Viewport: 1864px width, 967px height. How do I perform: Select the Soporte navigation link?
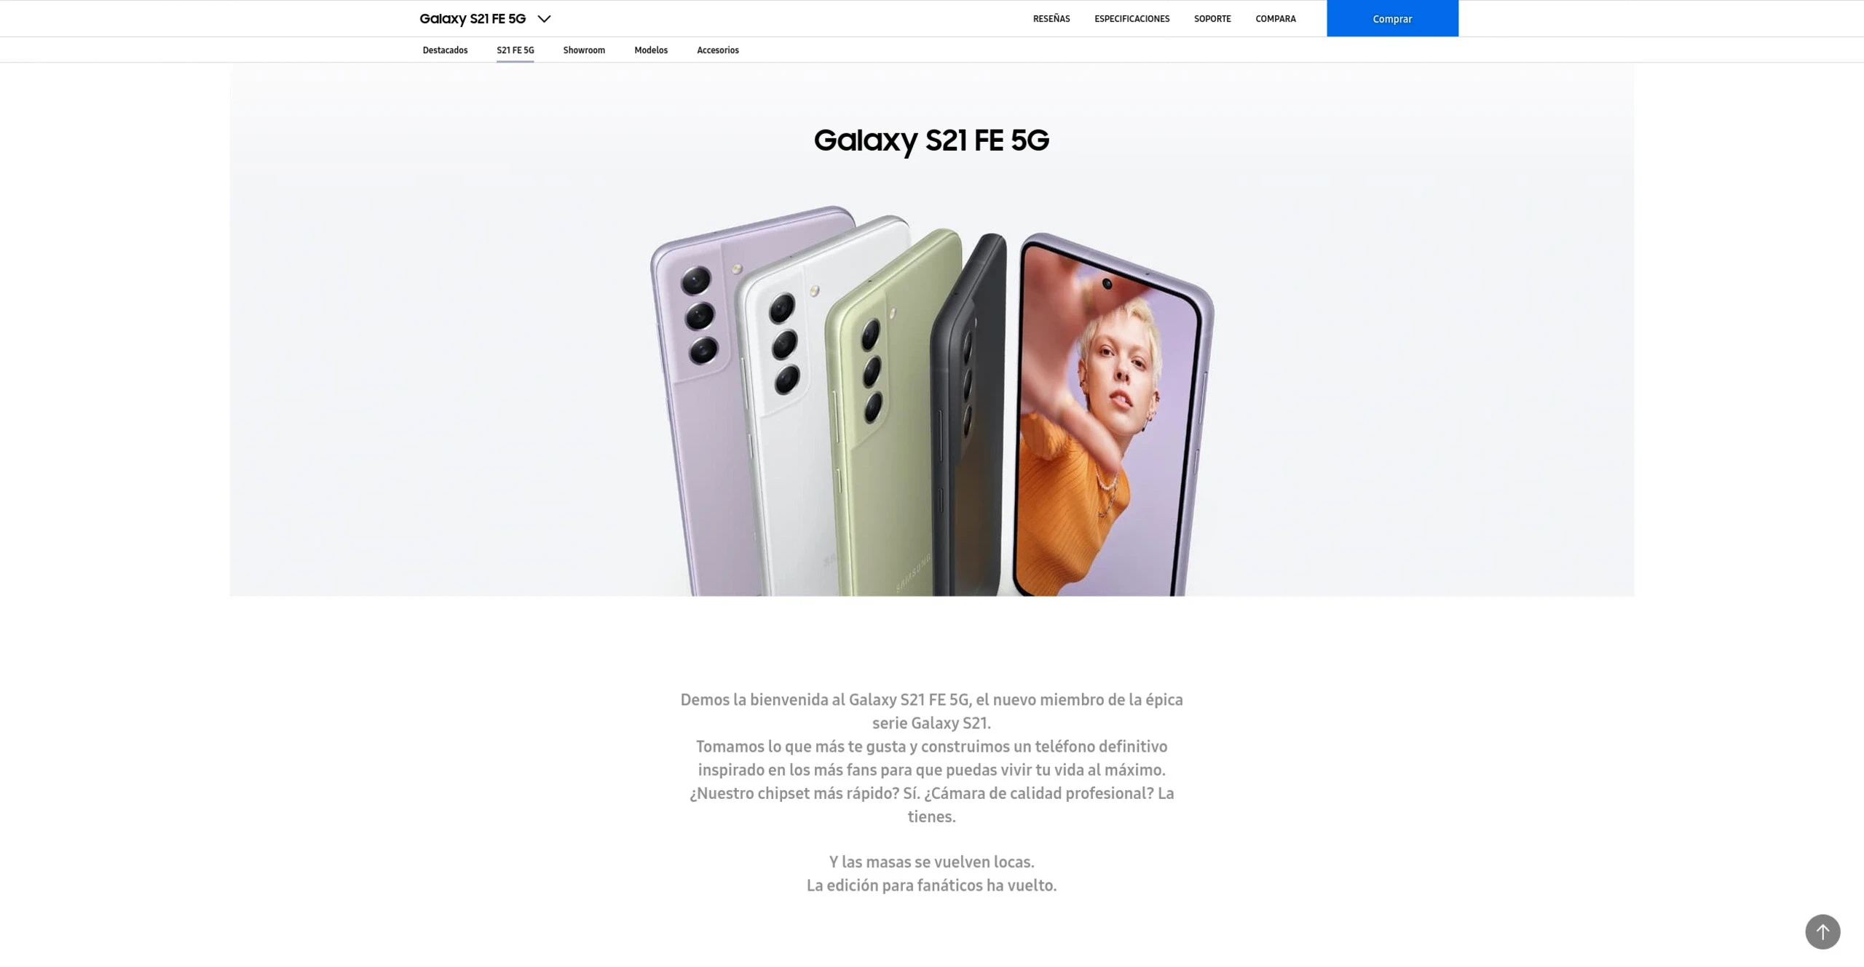pyautogui.click(x=1212, y=19)
